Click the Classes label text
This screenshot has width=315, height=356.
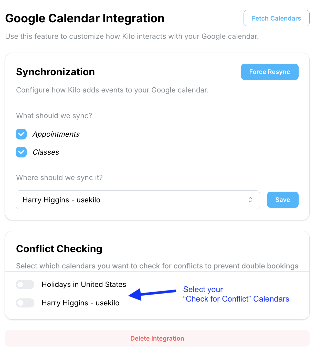(x=46, y=152)
